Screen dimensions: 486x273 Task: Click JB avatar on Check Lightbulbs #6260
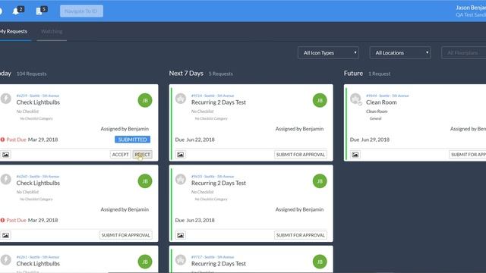pyautogui.click(x=145, y=181)
